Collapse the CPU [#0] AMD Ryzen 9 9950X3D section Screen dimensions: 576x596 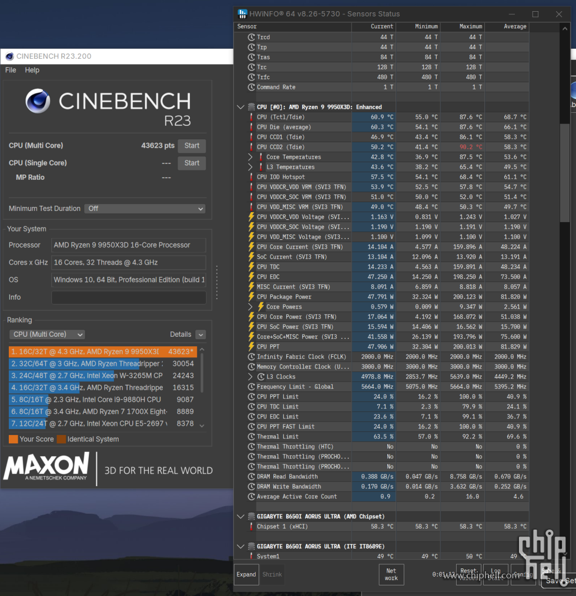(x=240, y=107)
